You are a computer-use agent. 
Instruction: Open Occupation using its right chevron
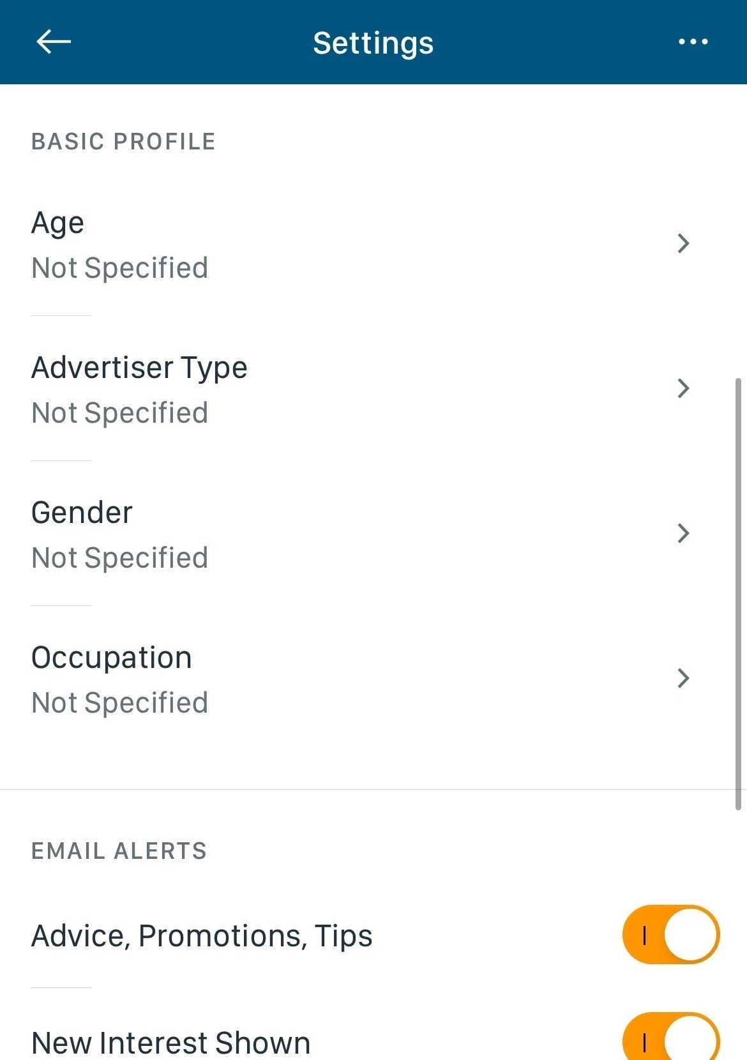(683, 678)
